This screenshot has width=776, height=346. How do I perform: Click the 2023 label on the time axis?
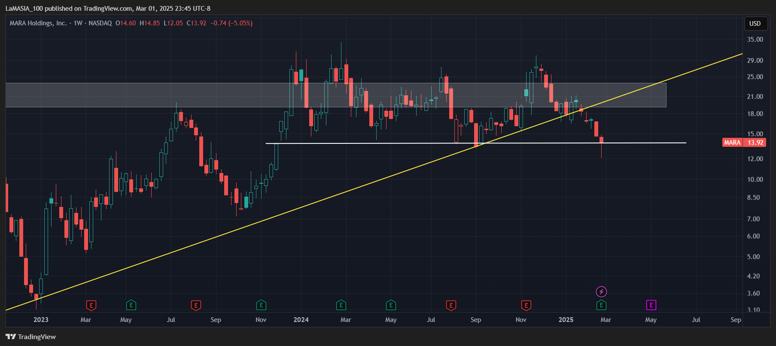point(41,319)
